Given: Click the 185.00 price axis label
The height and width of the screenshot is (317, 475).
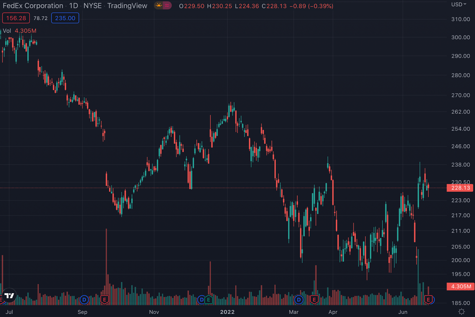Looking at the screenshot, I should (x=461, y=303).
